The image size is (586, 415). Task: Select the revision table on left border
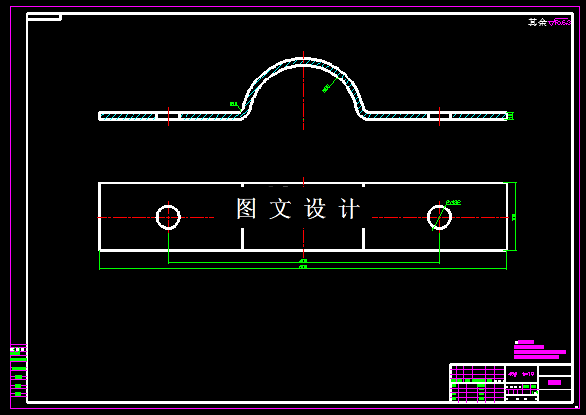pos(19,371)
